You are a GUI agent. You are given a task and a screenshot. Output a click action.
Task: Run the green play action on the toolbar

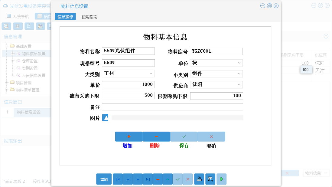point(221,179)
